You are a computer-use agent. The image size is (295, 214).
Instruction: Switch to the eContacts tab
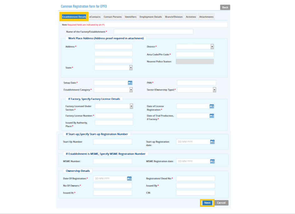[x=95, y=17]
